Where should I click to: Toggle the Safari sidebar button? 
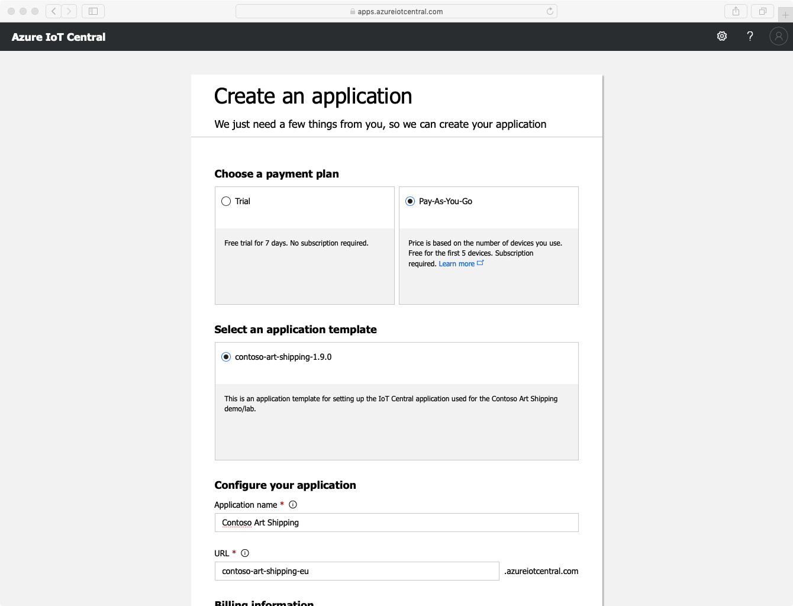click(x=93, y=11)
